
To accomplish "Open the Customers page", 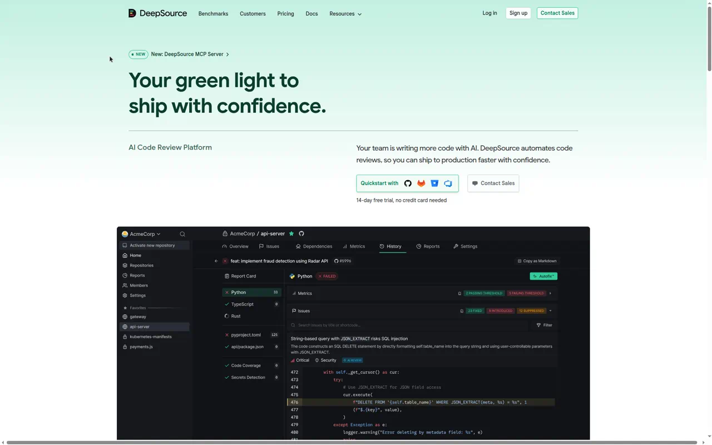I will click(253, 14).
